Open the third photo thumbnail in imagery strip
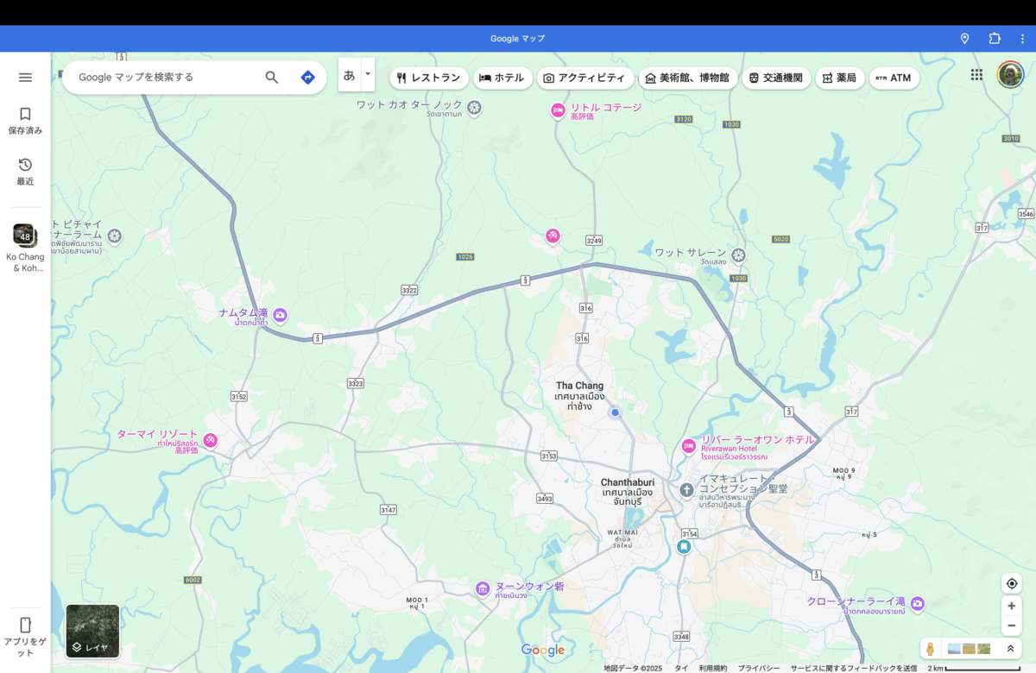 [983, 648]
